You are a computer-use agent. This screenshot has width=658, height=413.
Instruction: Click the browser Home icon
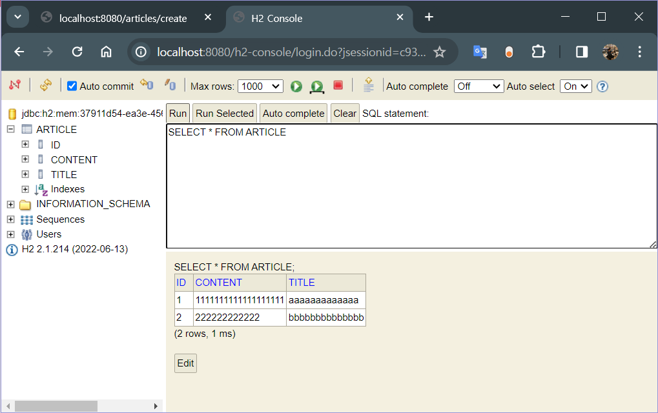tap(106, 52)
